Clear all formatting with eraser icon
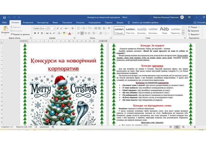Image resolution: width=206 pixels, height=145 pixels. 72,28
